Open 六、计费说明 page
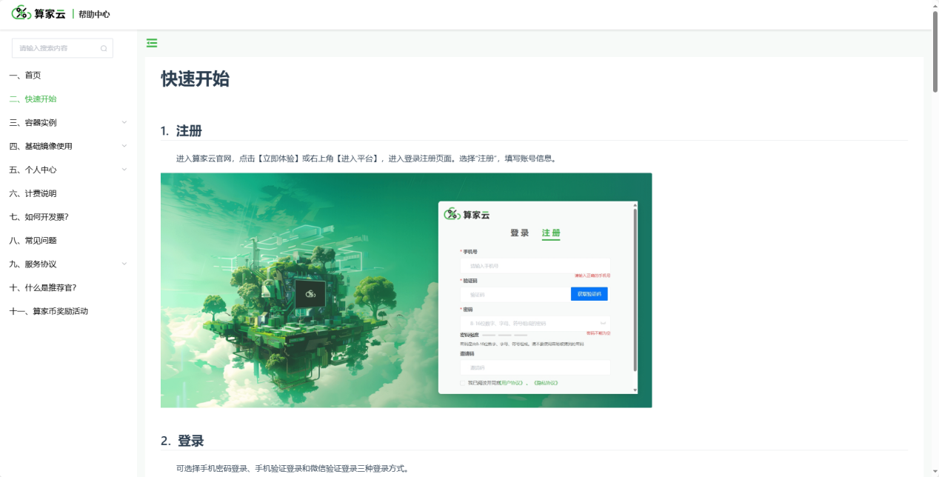The width and height of the screenshot is (939, 477). pos(33,193)
